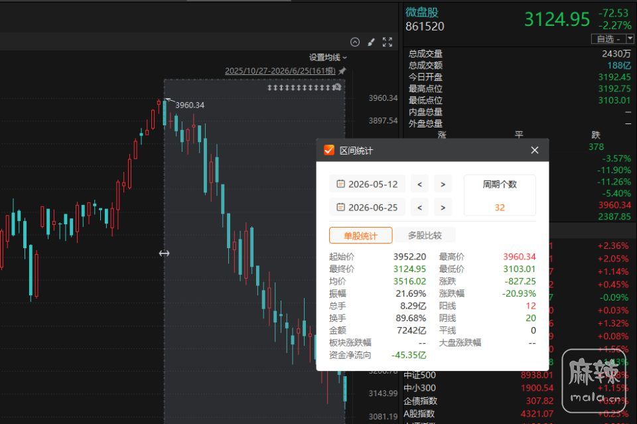The width and height of the screenshot is (637, 424).
Task: Click the 今日开盘 value 3192.45
Action: coord(614,77)
